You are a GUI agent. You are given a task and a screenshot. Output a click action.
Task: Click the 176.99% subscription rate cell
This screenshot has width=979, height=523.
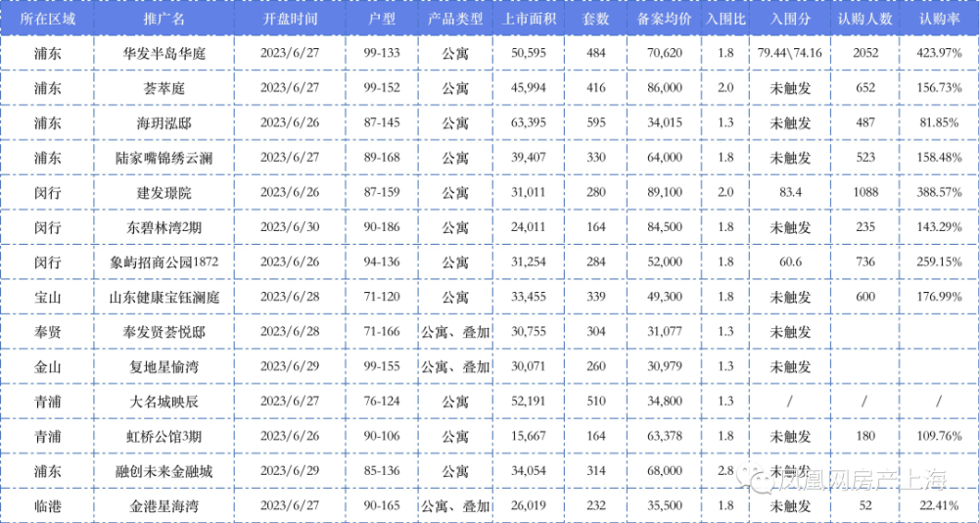[939, 298]
